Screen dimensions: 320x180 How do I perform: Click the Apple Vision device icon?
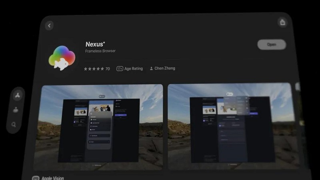pyautogui.click(x=36, y=178)
